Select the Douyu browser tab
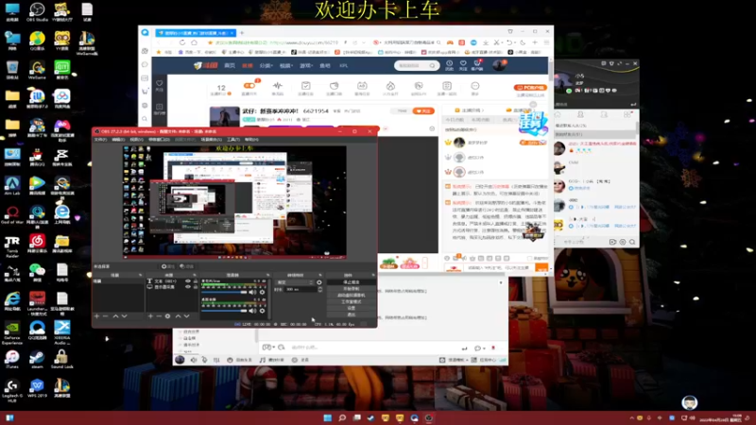Viewport: 756px width, 425px height. coord(195,33)
